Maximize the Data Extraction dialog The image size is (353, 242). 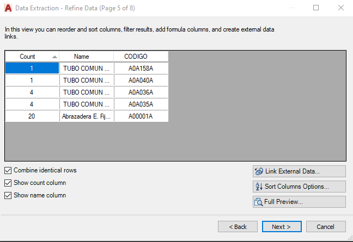(316, 8)
